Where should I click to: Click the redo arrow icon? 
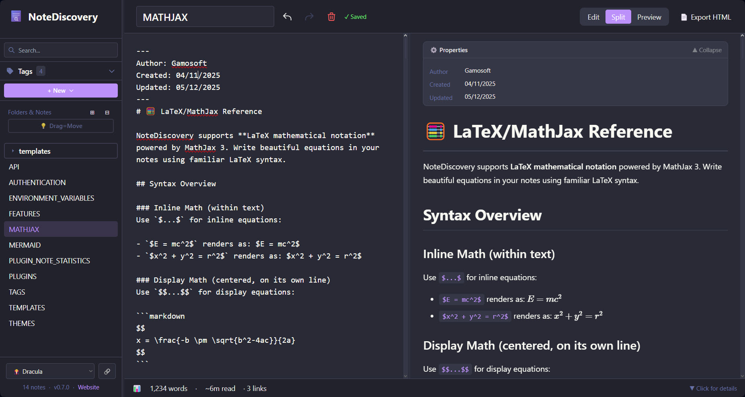coord(309,17)
